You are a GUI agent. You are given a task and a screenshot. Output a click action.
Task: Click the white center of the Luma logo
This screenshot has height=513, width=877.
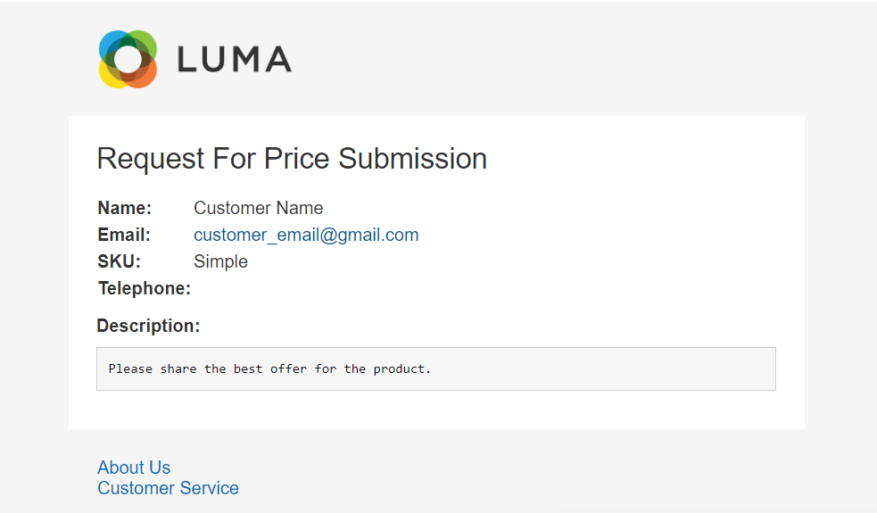128,60
